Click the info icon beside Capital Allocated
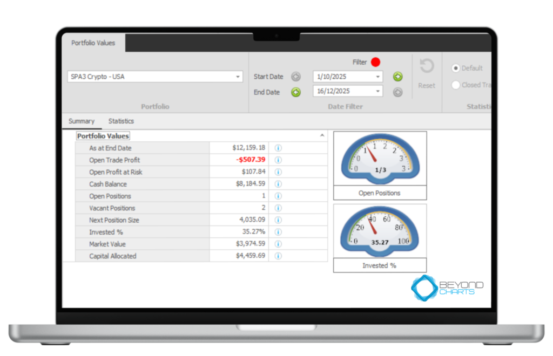553x356 pixels. coord(279,256)
